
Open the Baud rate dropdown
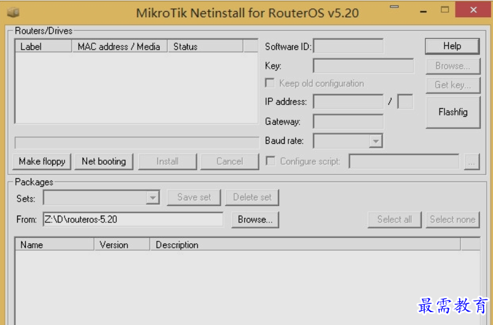point(376,141)
